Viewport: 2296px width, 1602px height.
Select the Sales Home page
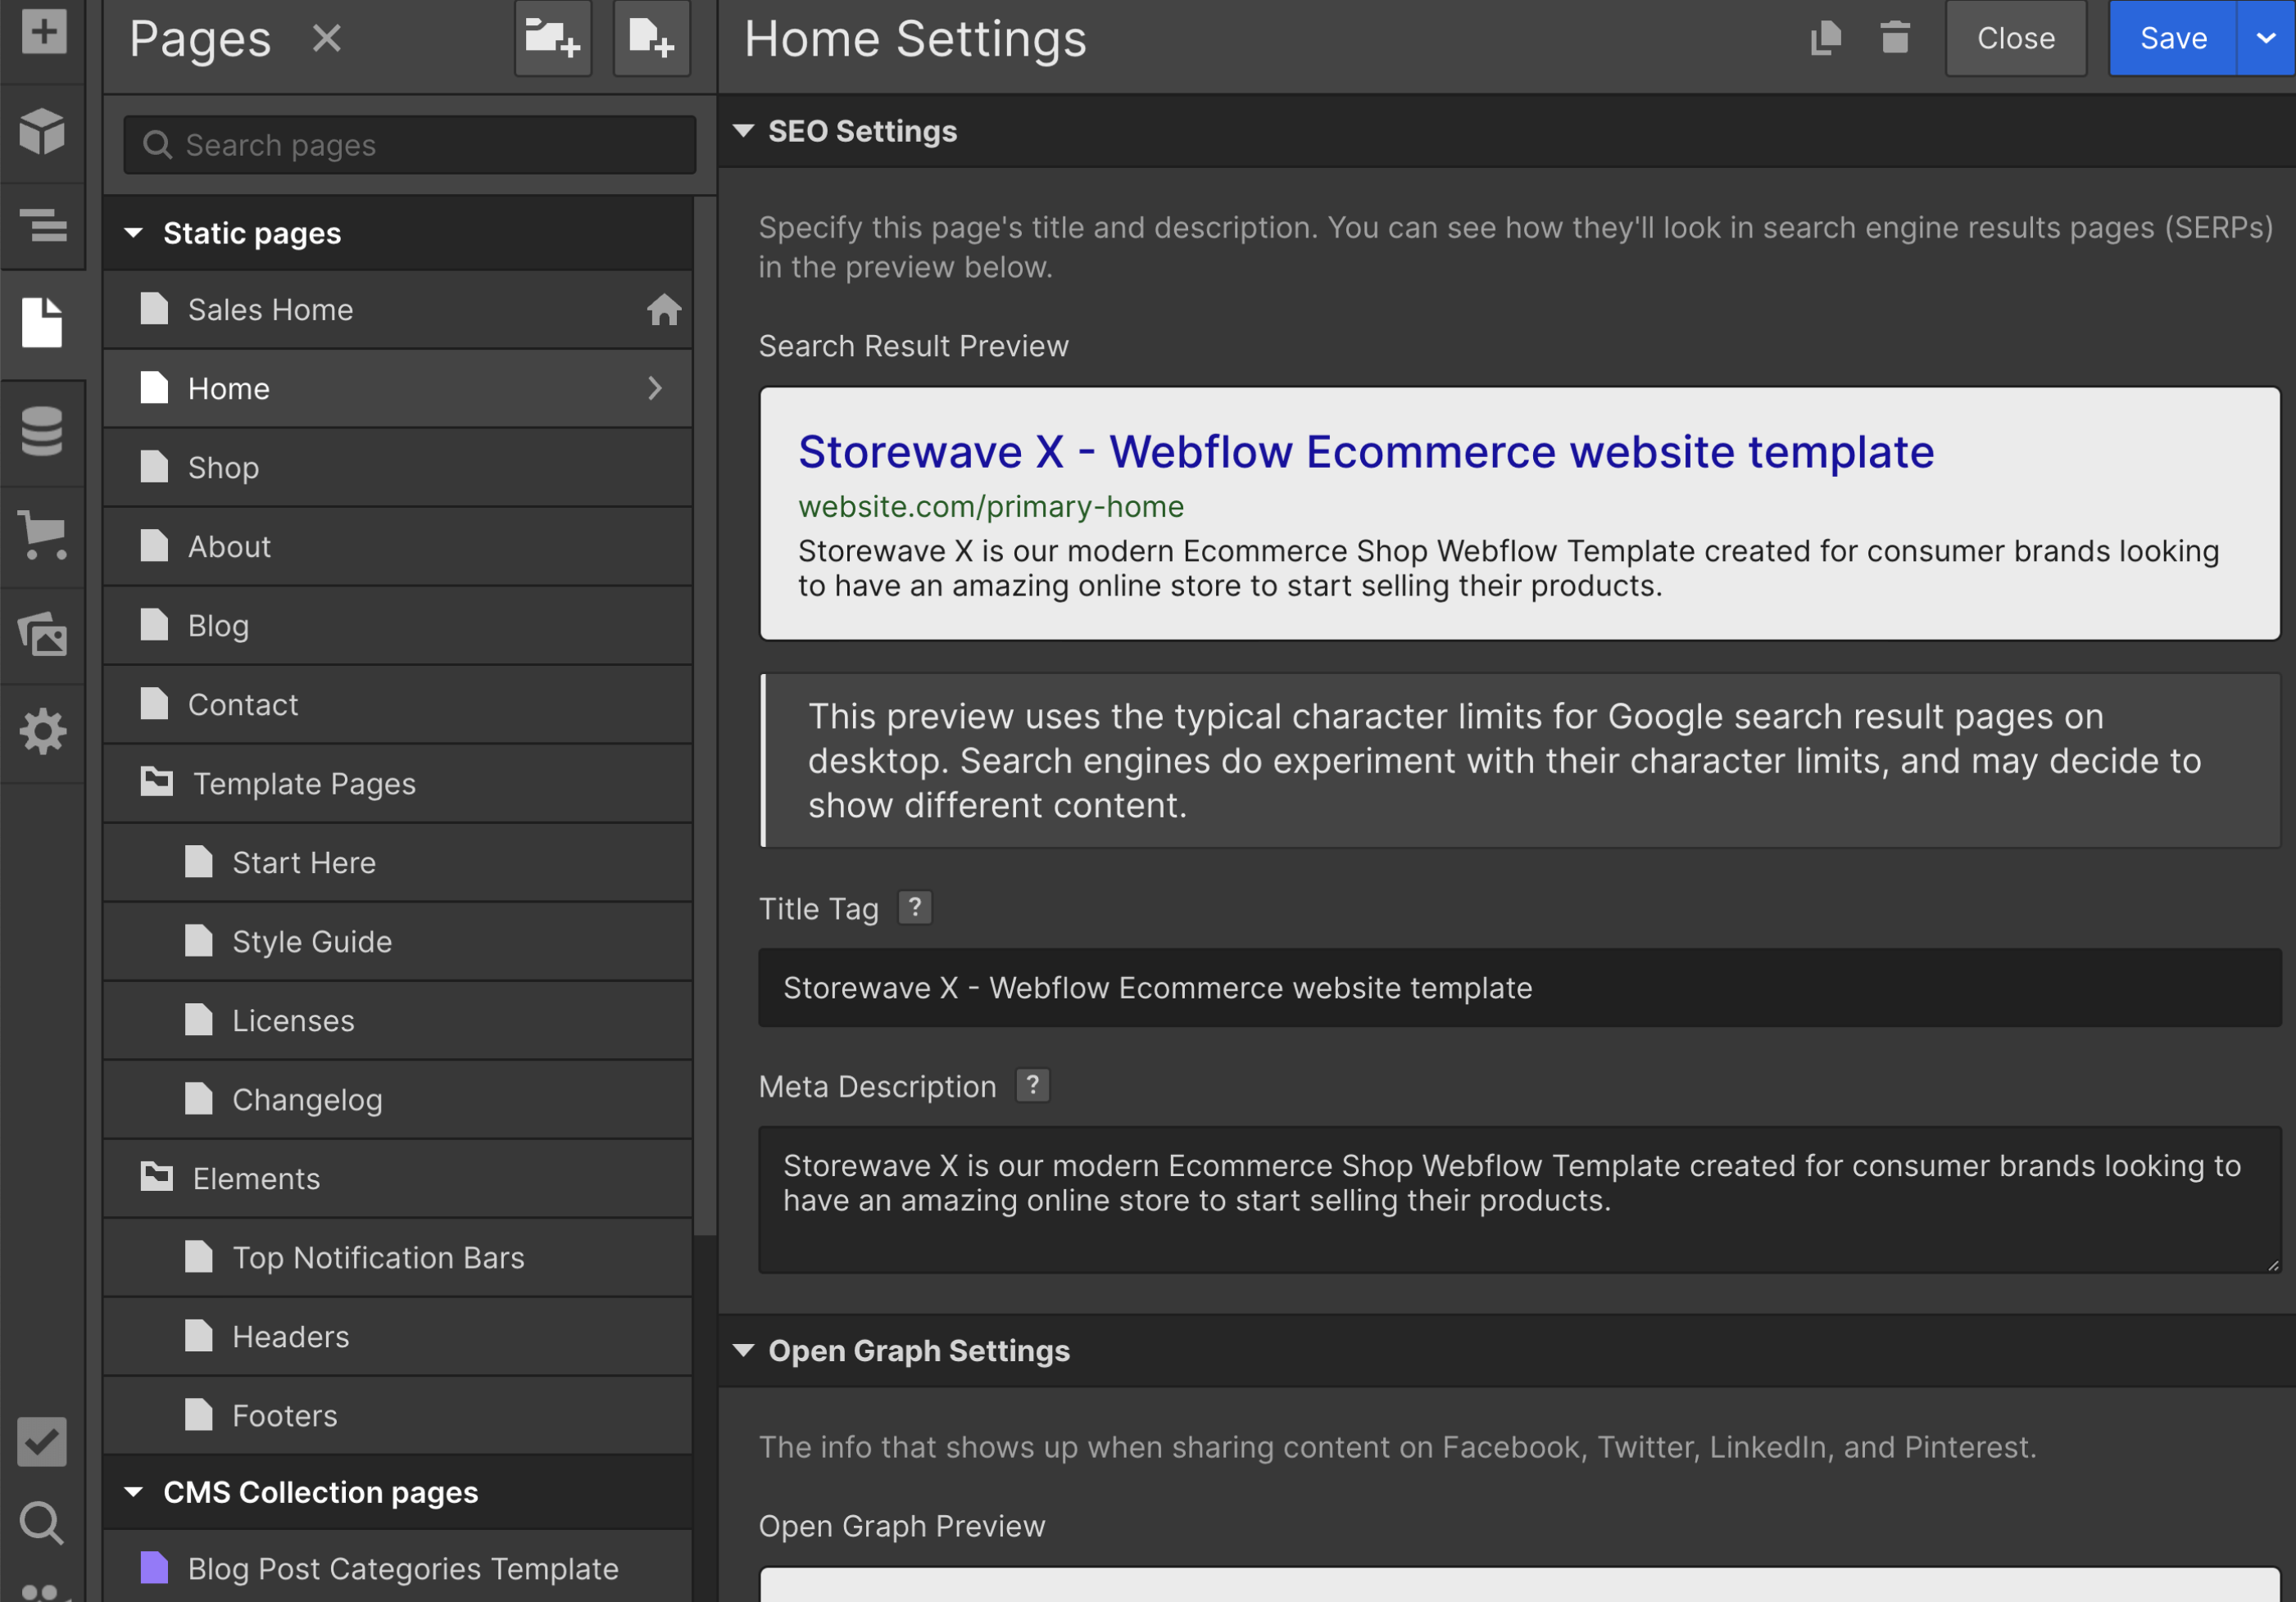[x=397, y=310]
